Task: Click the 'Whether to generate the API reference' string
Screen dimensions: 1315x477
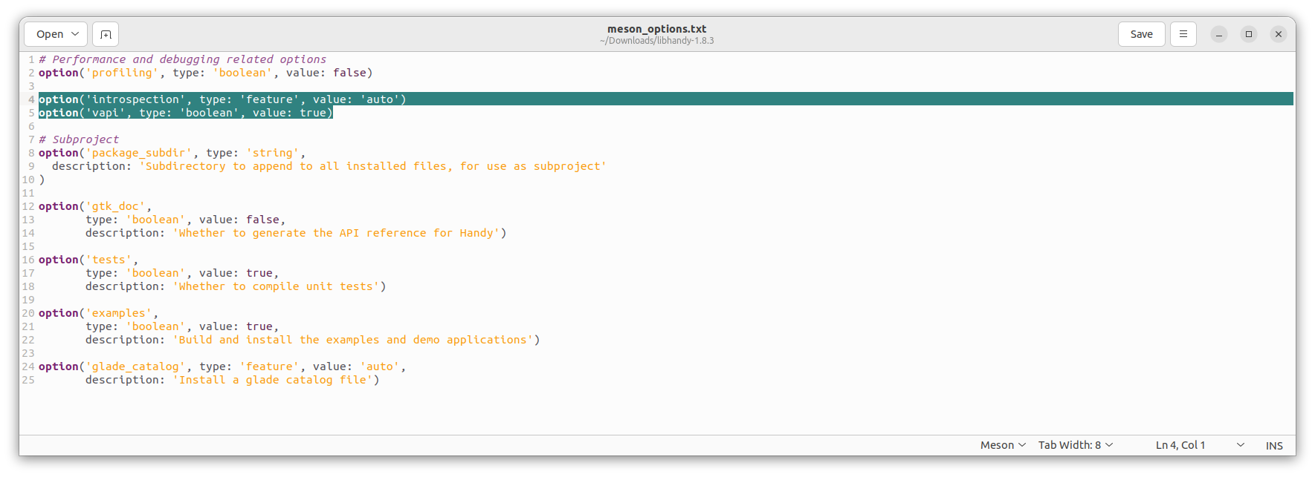Action: click(x=337, y=233)
